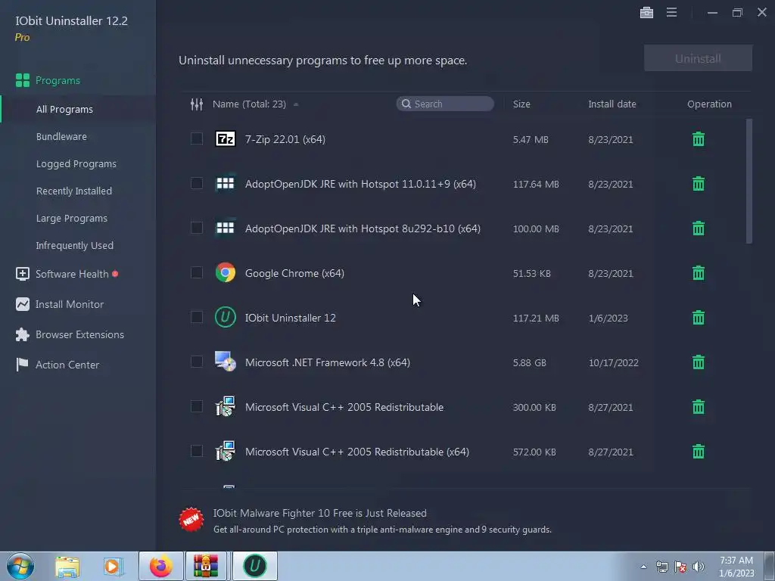Click the red NEW badge icon
775x581 pixels.
point(191,520)
